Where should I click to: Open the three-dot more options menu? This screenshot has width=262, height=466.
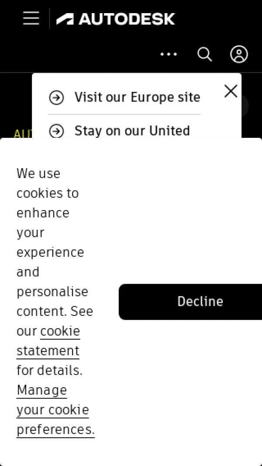[169, 54]
